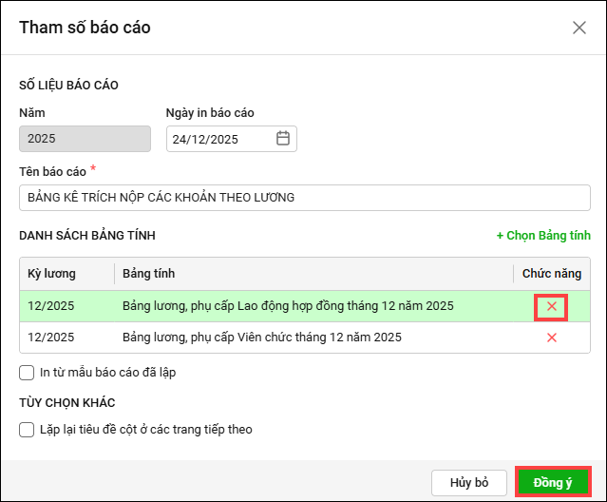The image size is (607, 502).
Task: Remove the Lao động hợp đồng payroll row
Action: pyautogui.click(x=551, y=306)
